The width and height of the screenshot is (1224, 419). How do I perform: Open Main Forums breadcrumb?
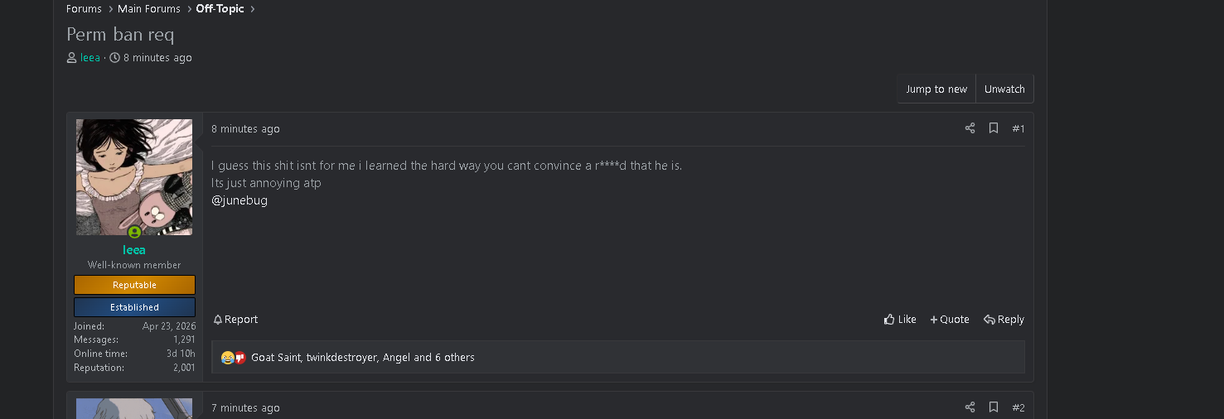pyautogui.click(x=149, y=9)
